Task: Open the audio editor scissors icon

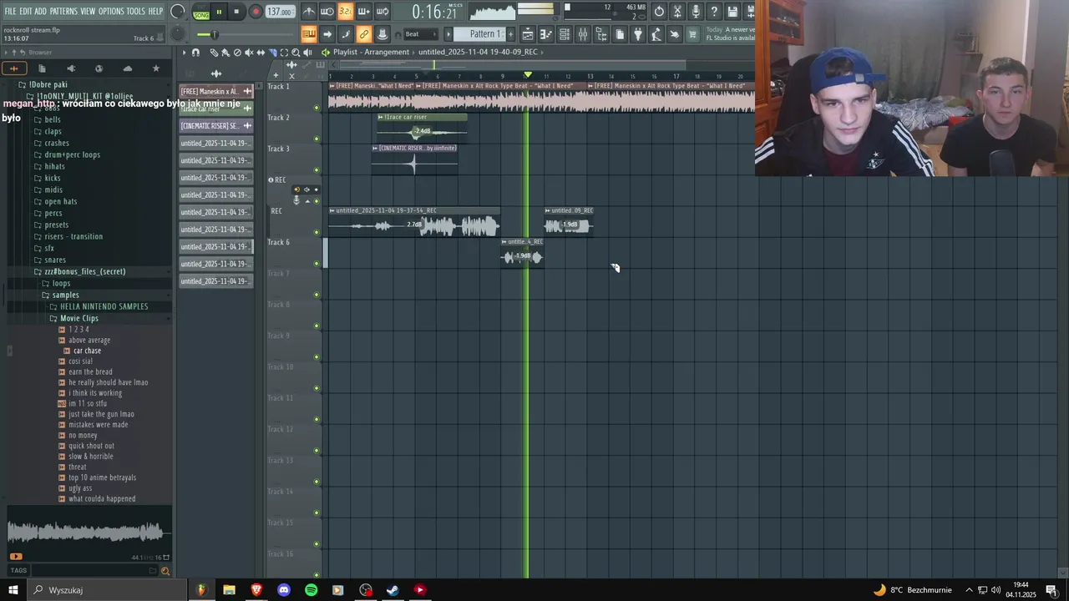Action: tap(677, 12)
